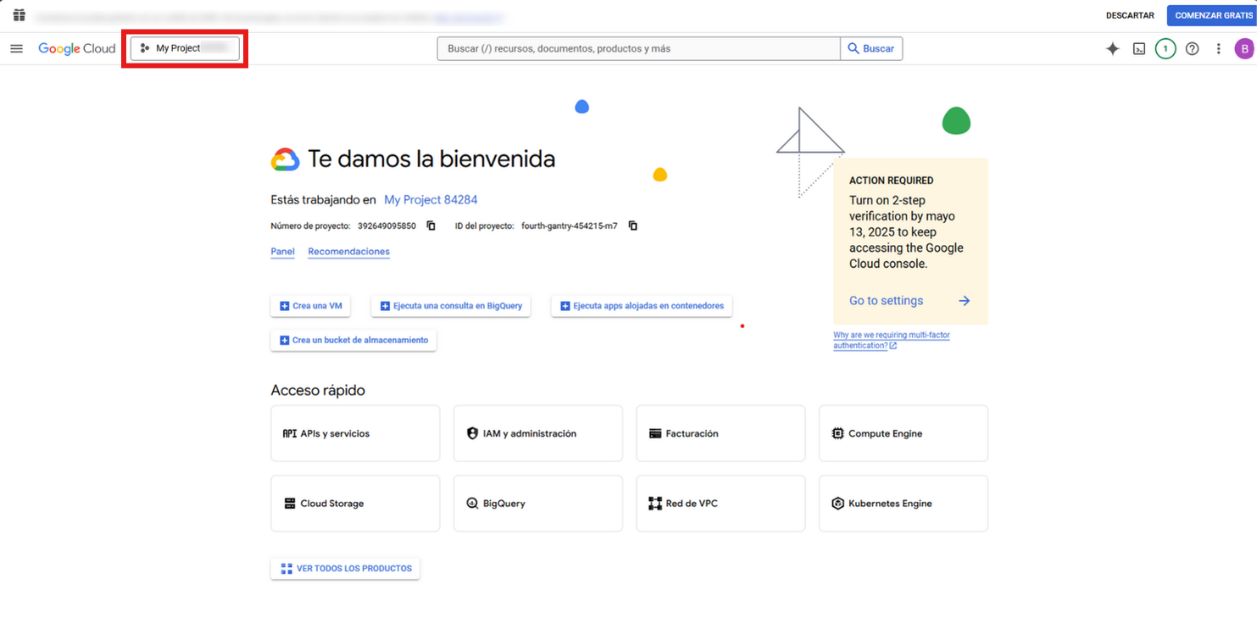Open the multi-factor authentication explanation link
The image size is (1257, 629).
click(x=892, y=340)
